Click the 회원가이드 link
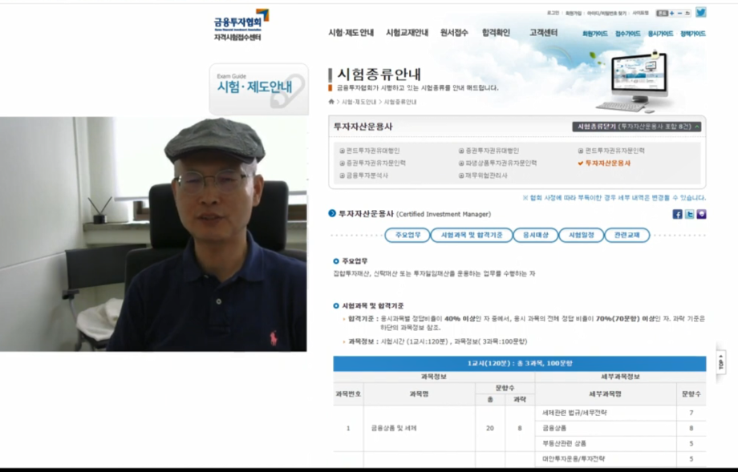Image resolution: width=738 pixels, height=472 pixels. point(594,33)
